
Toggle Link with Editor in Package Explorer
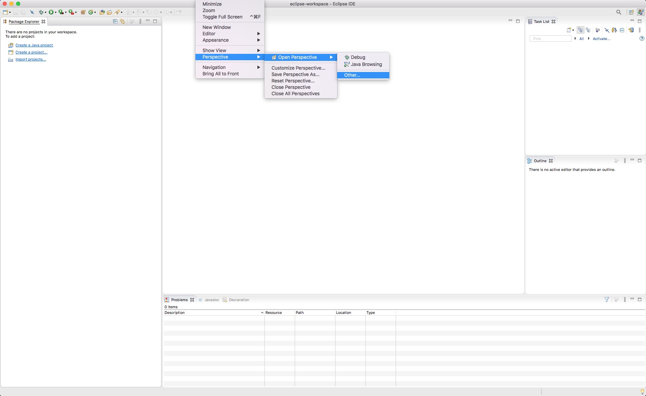point(122,21)
